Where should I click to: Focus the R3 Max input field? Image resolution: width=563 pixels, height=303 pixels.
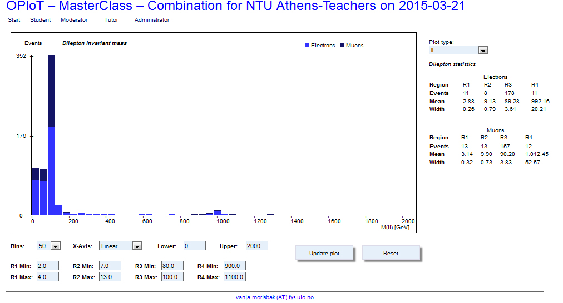pyautogui.click(x=172, y=277)
